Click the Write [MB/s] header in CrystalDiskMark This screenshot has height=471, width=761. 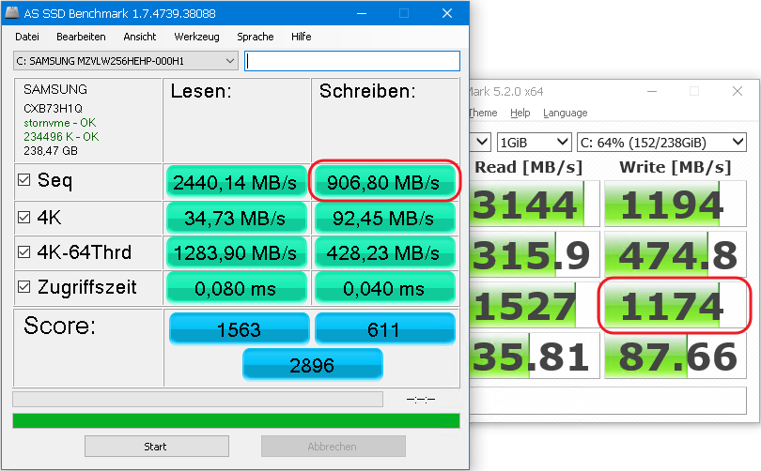tap(676, 167)
